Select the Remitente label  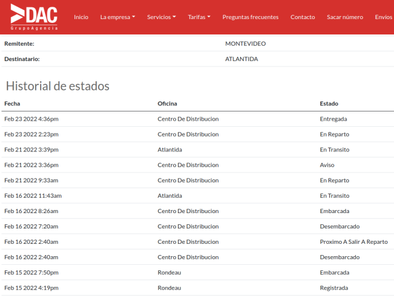[x=19, y=44]
